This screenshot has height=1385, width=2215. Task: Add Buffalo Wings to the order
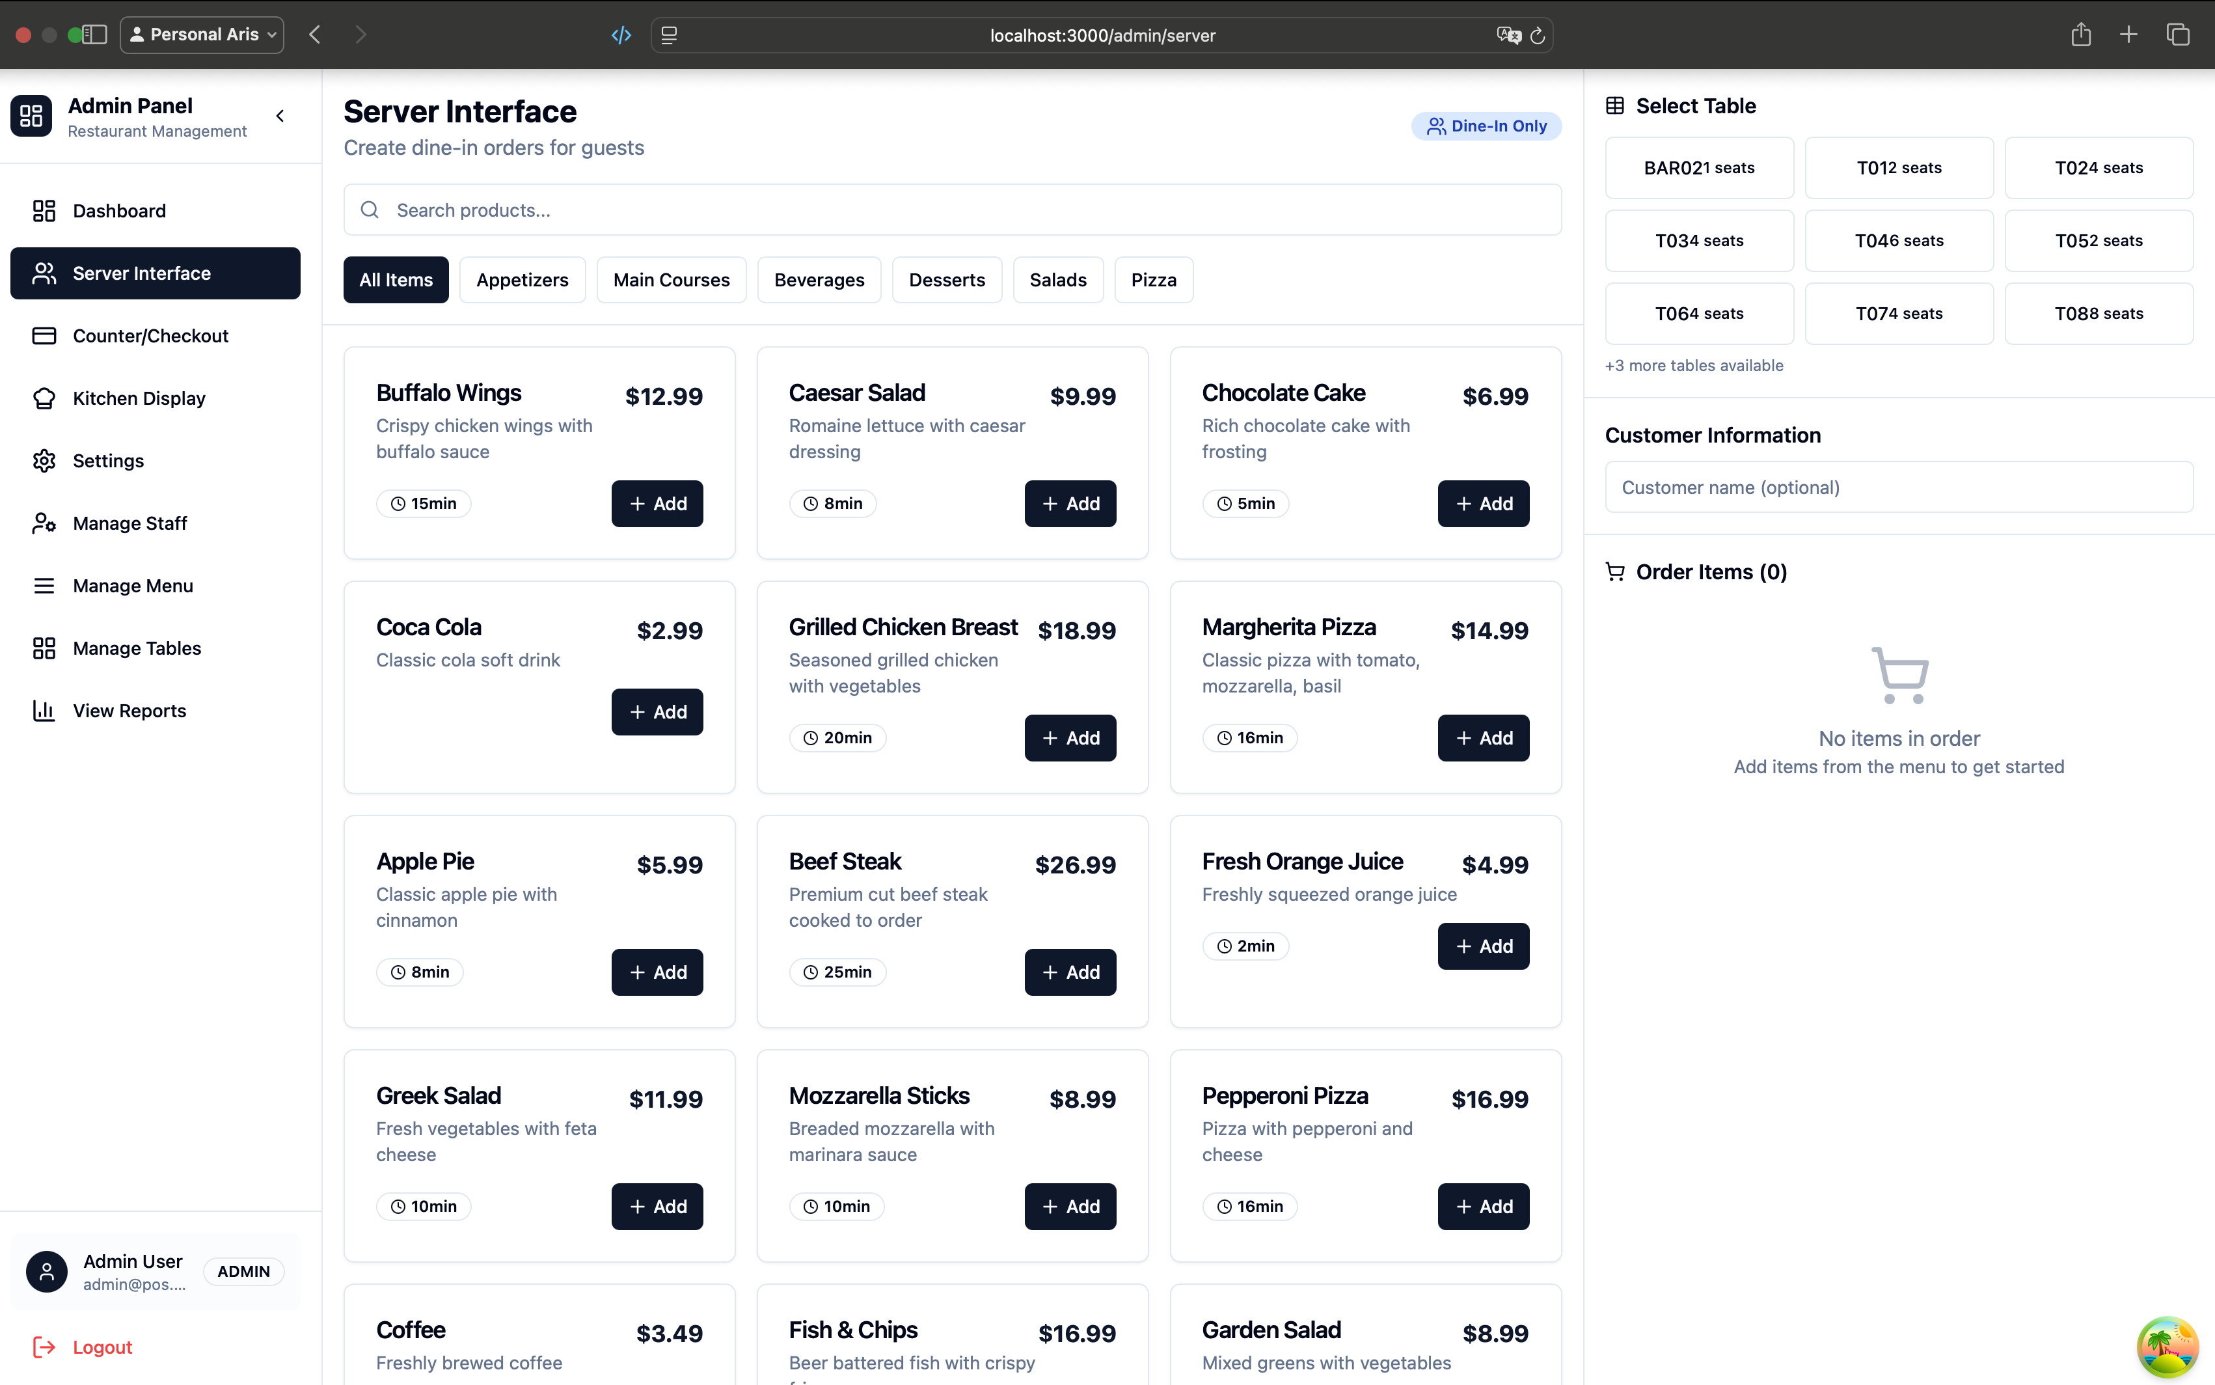coord(657,504)
